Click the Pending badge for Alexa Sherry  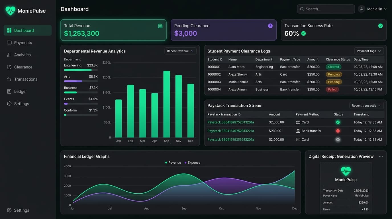point(334,74)
